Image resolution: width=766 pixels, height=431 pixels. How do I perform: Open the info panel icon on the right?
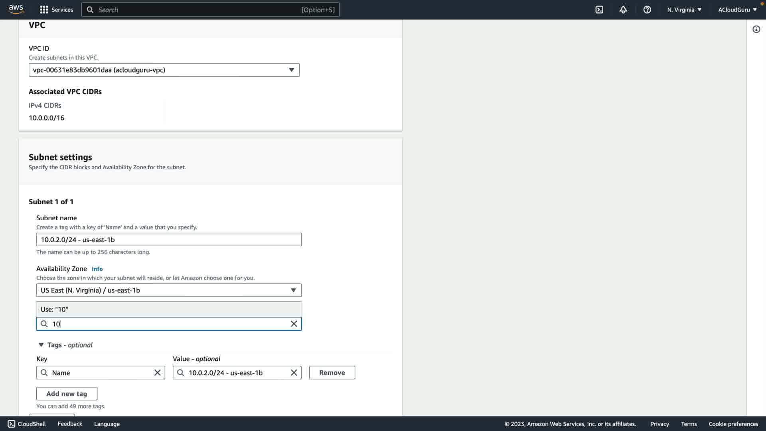click(756, 29)
